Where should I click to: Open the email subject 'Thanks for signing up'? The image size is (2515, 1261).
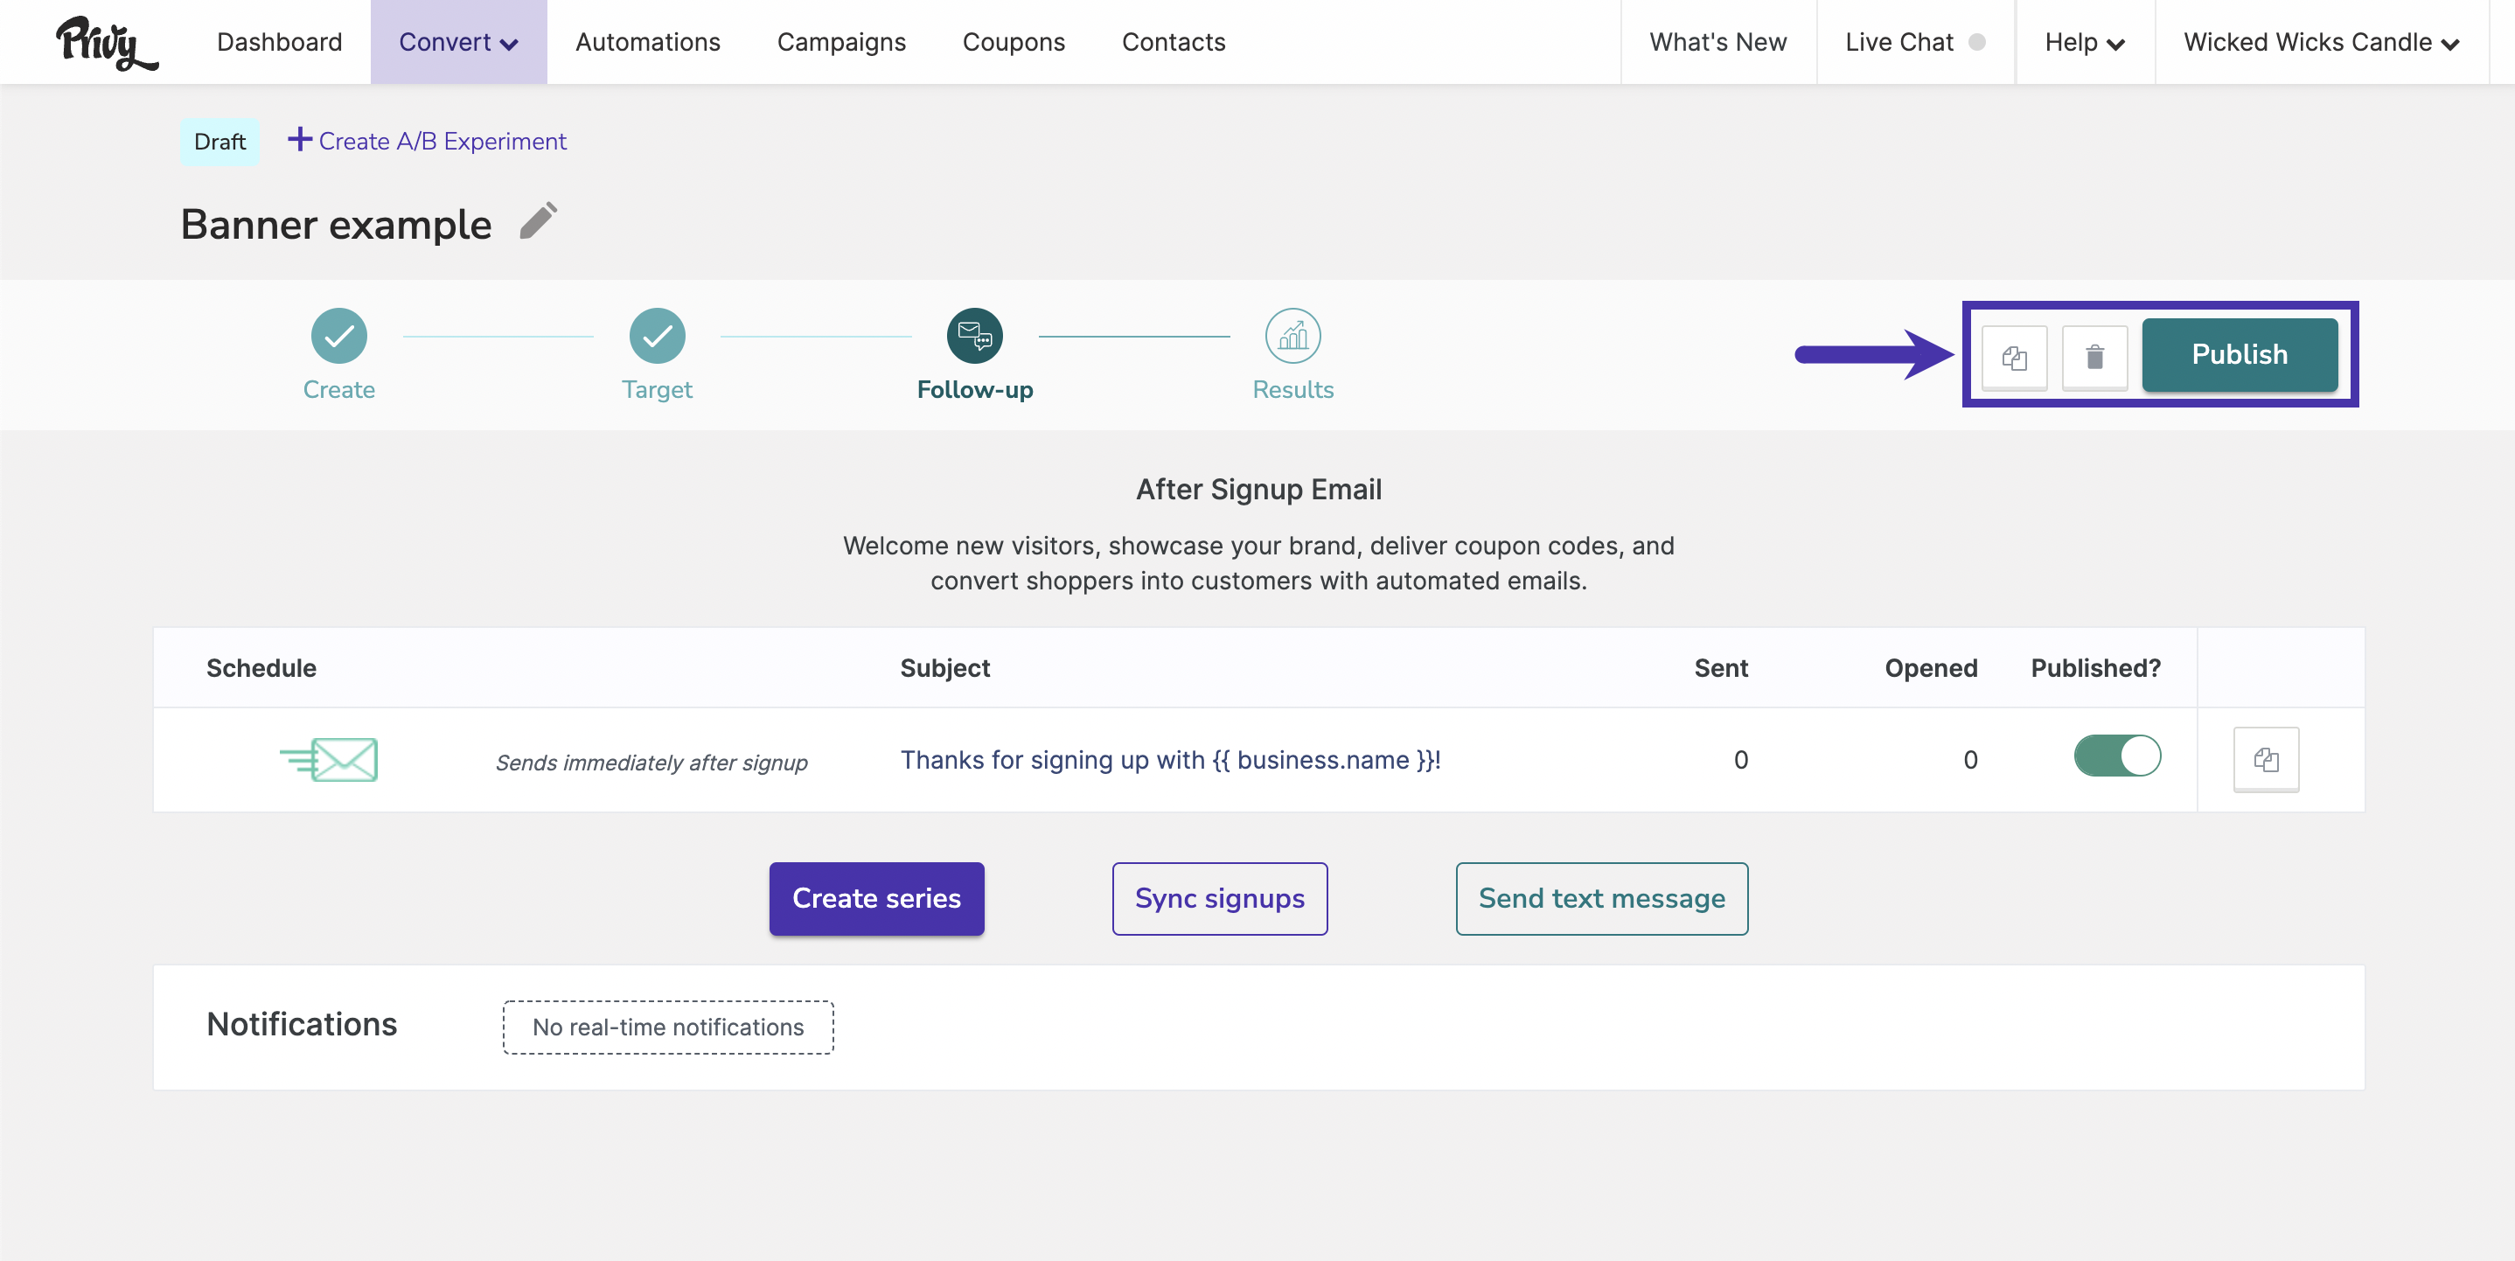1170,759
